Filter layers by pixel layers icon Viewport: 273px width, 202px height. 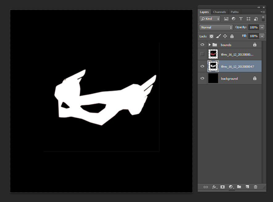pos(226,19)
